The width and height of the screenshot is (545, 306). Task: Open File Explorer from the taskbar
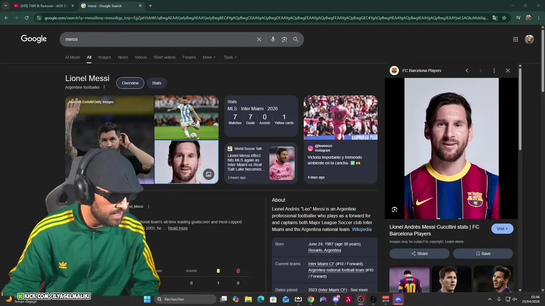pyautogui.click(x=248, y=299)
